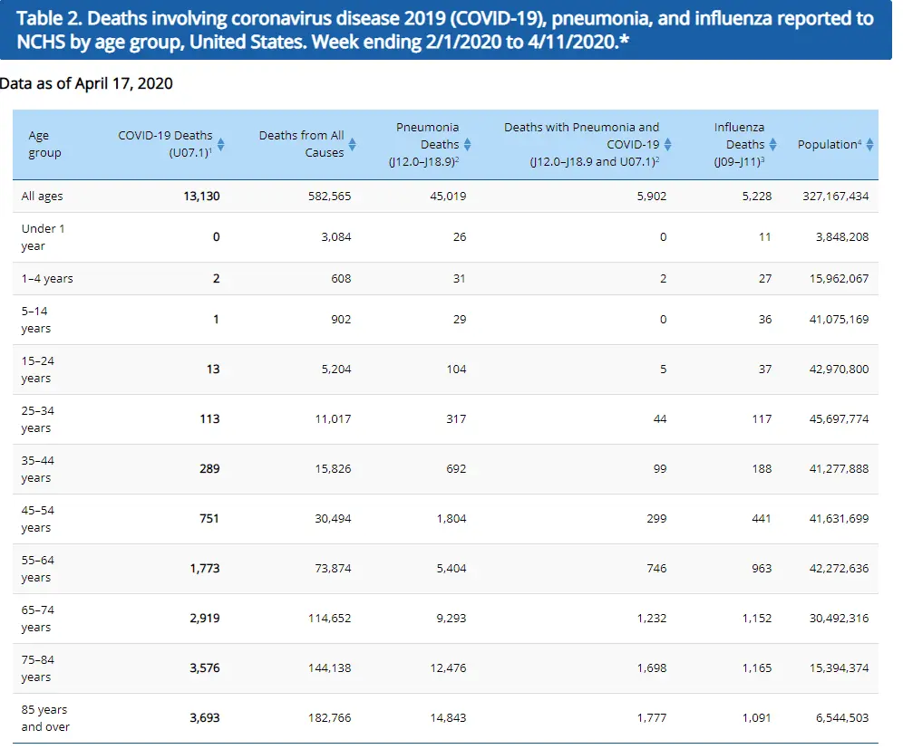Toggle sort arrows for Pneumonia Deaths column
903x749 pixels.
[x=468, y=144]
